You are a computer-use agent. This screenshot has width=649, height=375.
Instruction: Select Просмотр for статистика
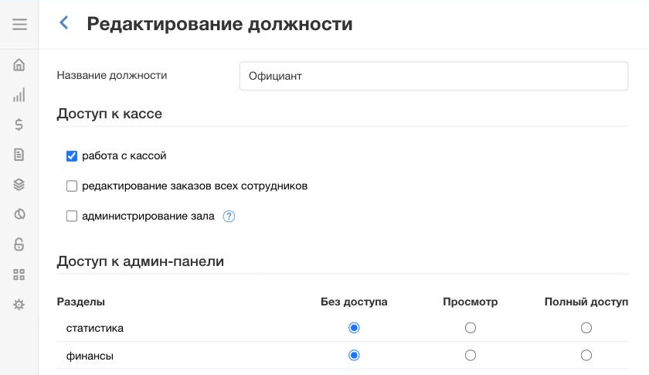pyautogui.click(x=471, y=328)
